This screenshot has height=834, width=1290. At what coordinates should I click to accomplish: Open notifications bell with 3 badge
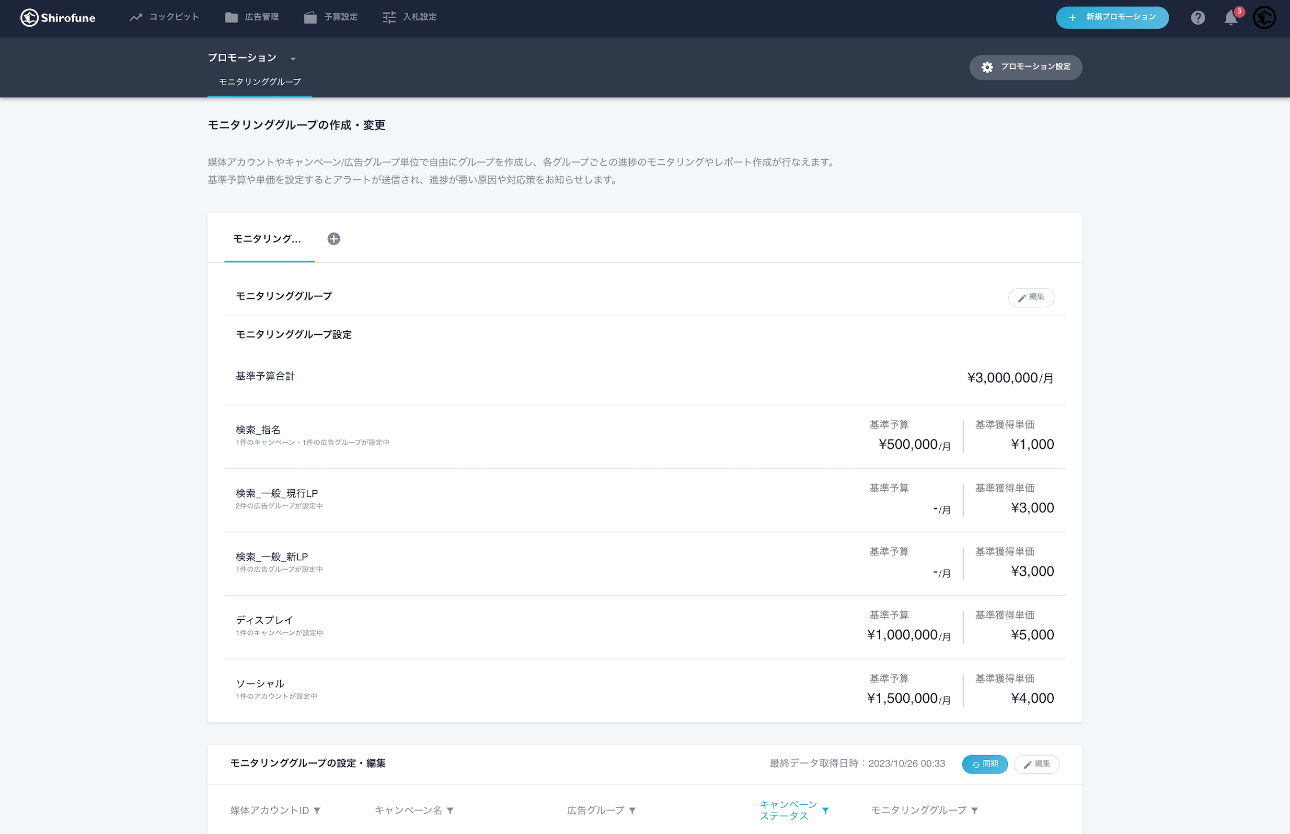coord(1230,18)
